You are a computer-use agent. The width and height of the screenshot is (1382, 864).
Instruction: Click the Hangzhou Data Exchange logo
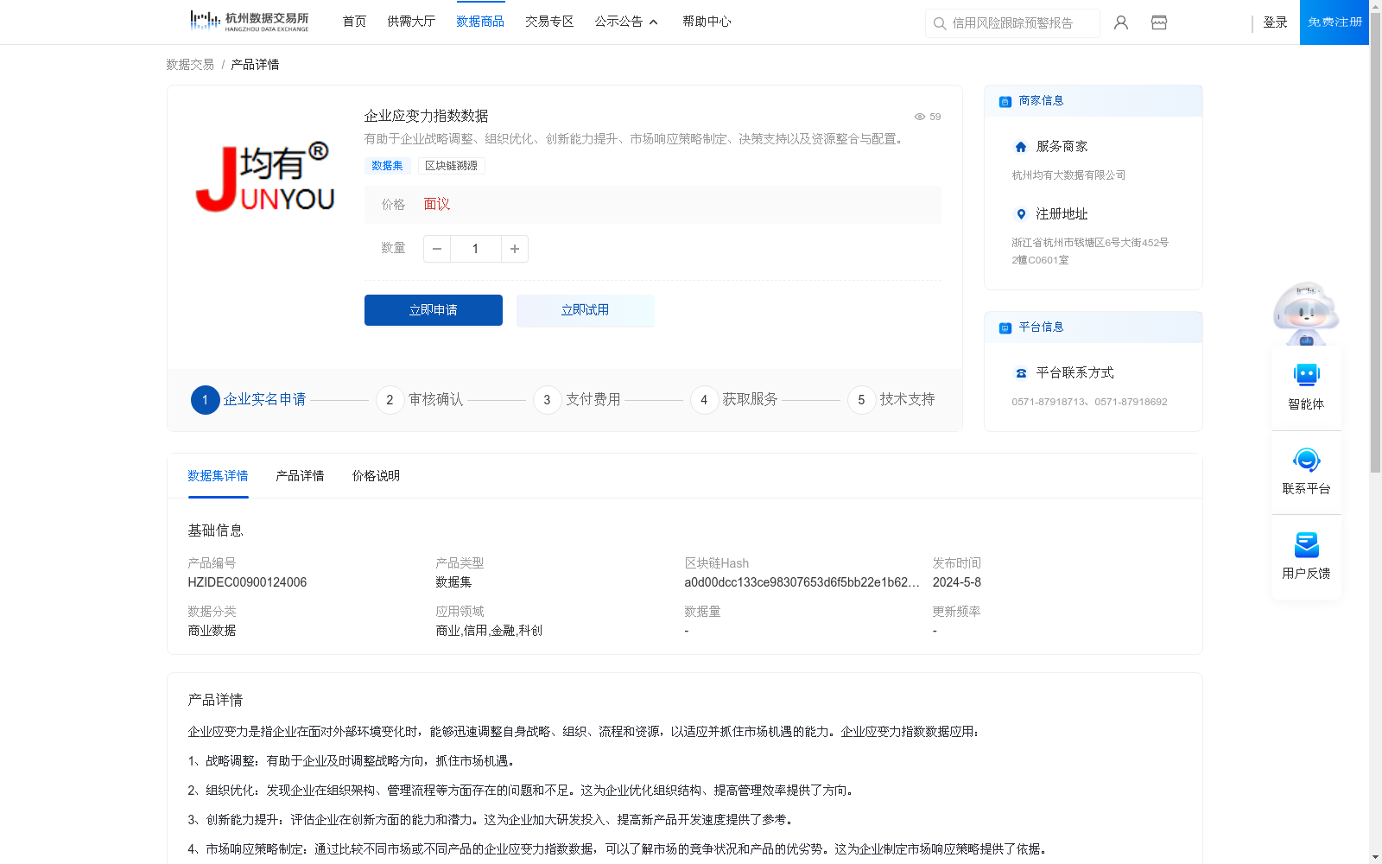[x=249, y=22]
